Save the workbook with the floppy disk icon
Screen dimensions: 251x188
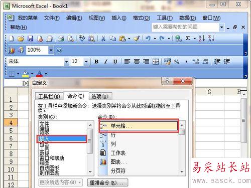coord(31,39)
